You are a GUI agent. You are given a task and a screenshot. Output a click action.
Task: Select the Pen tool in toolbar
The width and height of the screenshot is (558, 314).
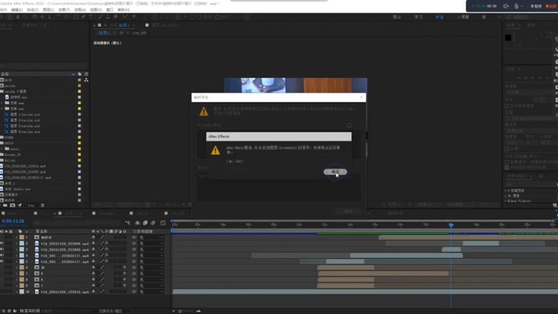[x=83, y=17]
